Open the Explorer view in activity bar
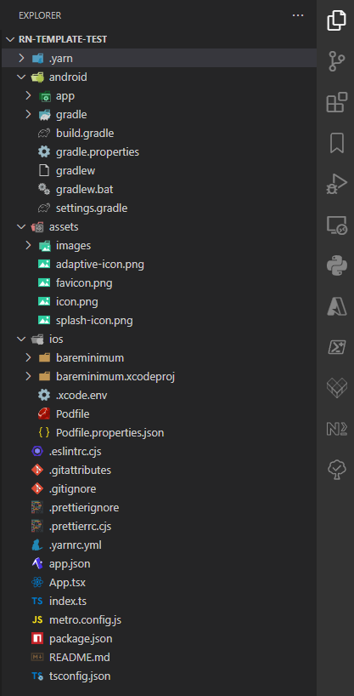This screenshot has height=696, width=354. tap(336, 21)
